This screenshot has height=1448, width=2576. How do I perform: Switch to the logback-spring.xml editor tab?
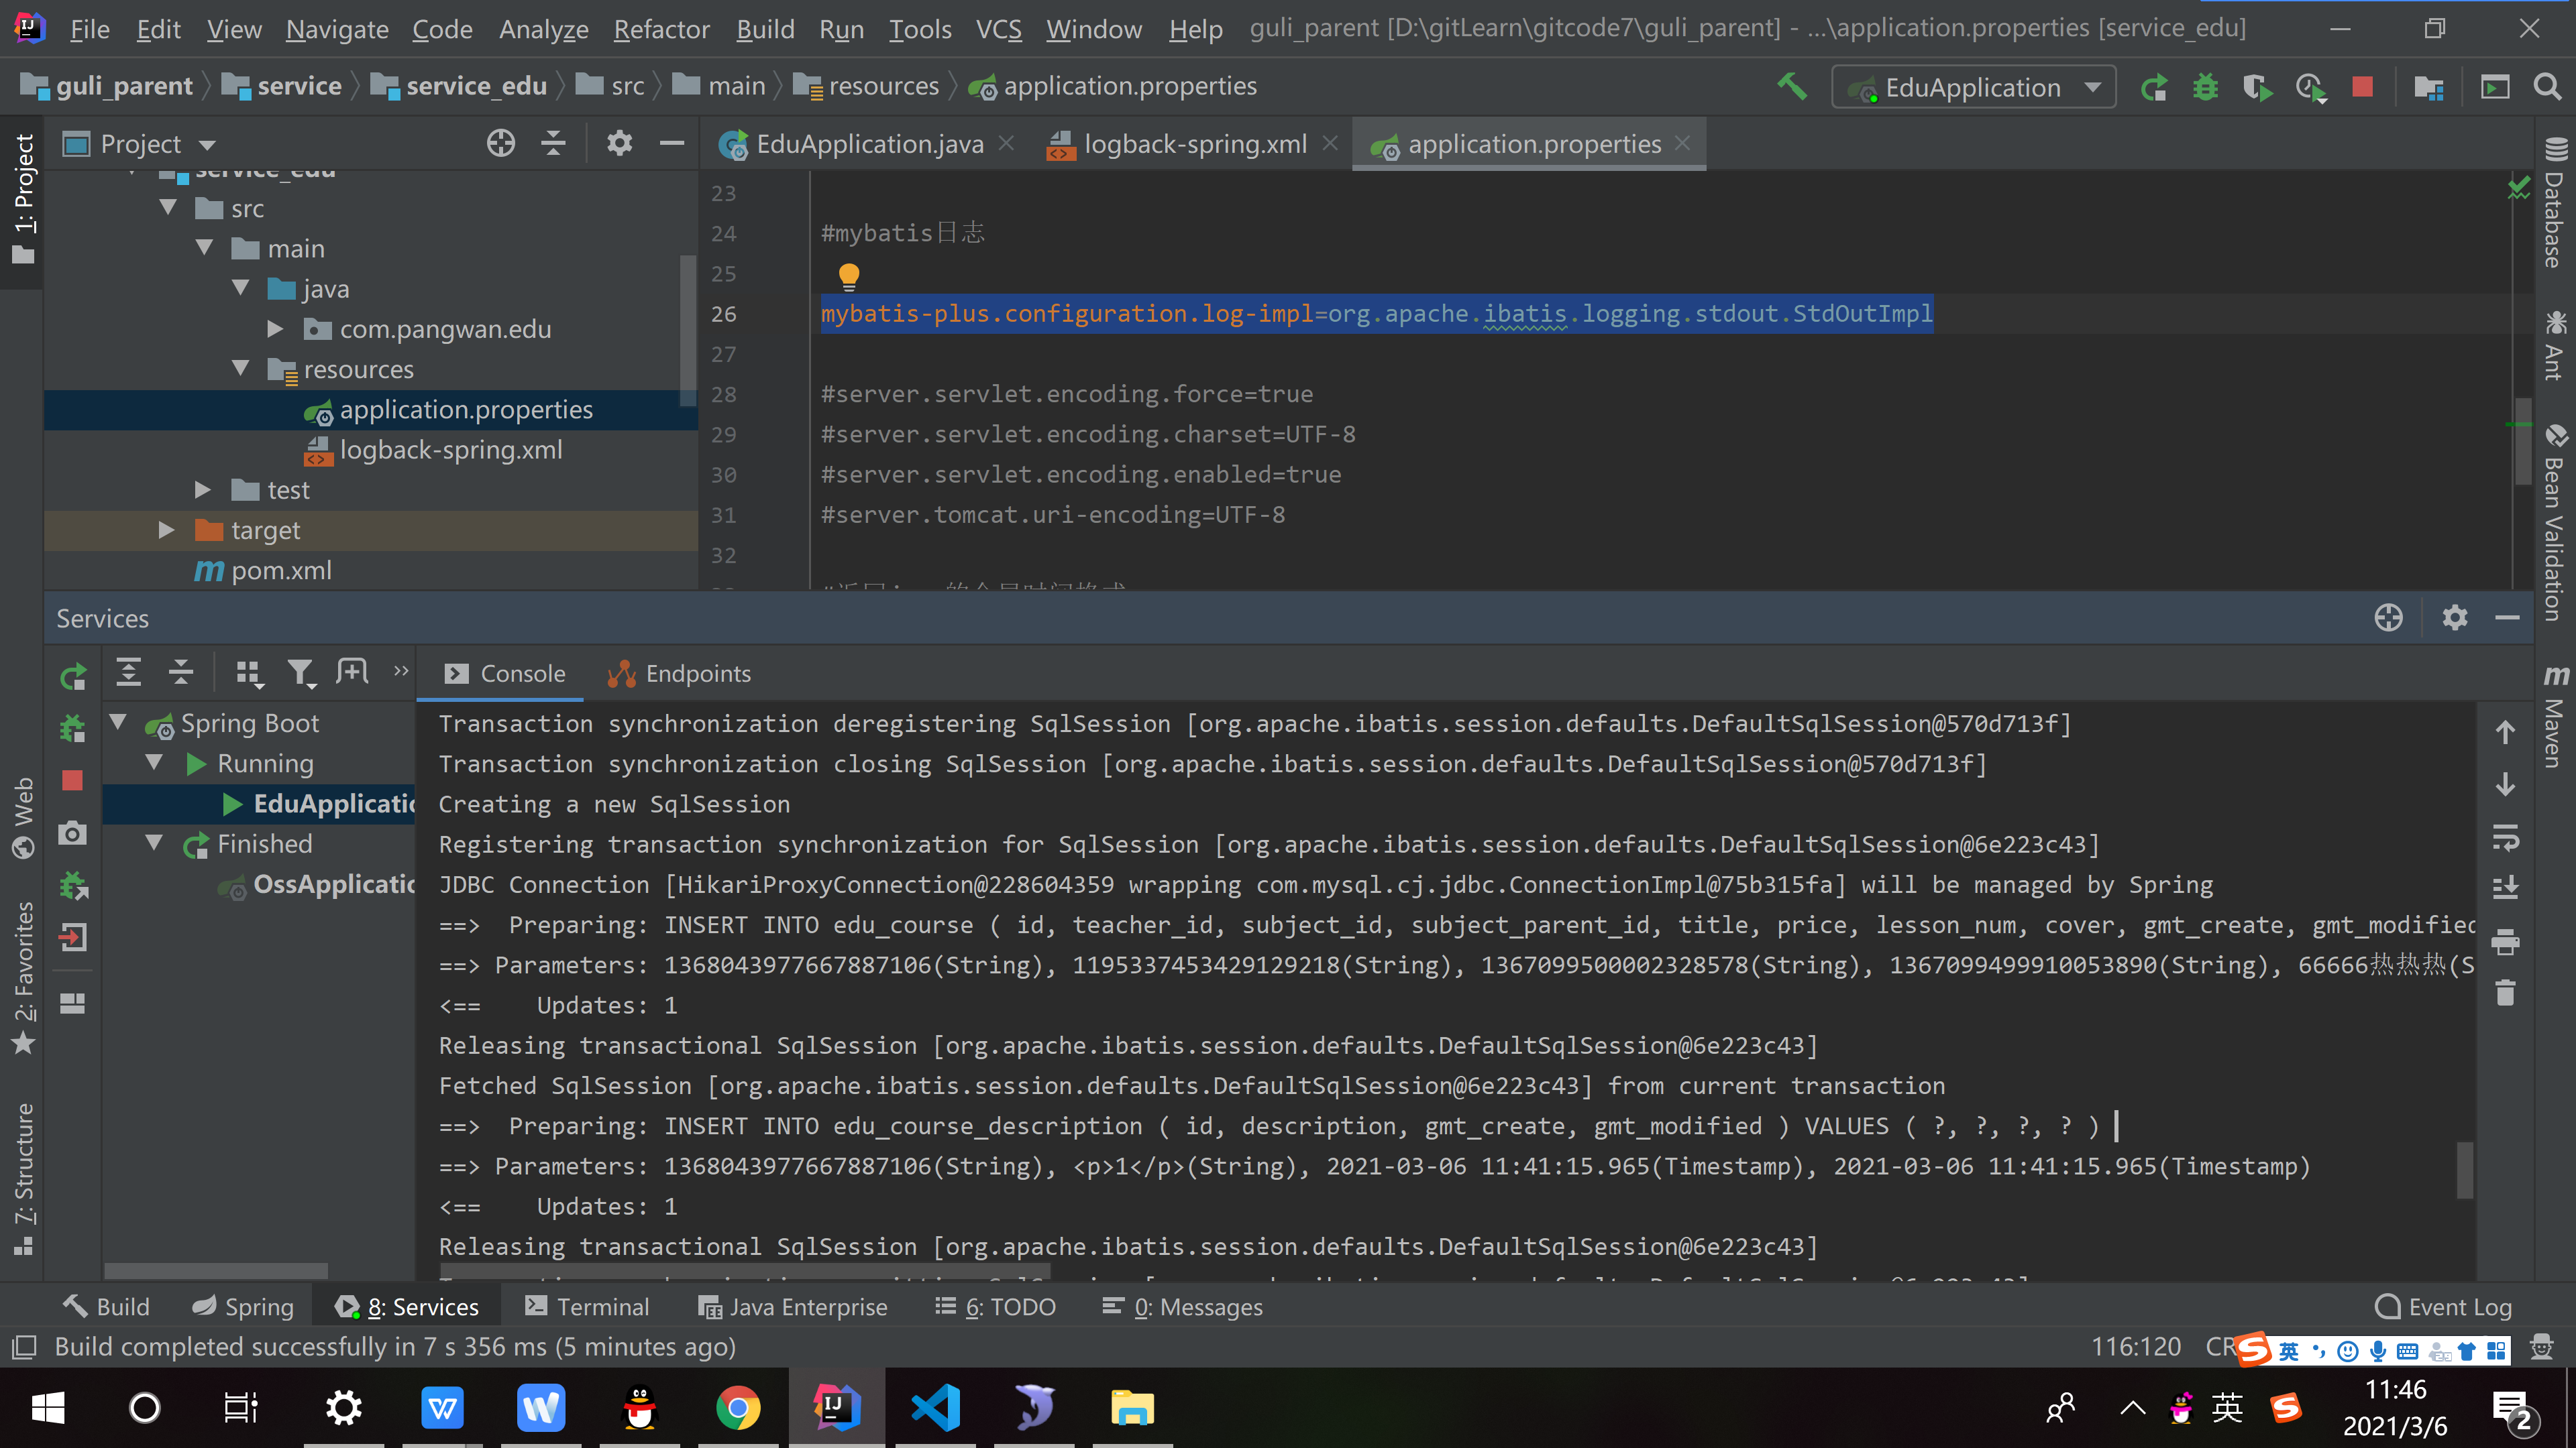tap(1194, 144)
